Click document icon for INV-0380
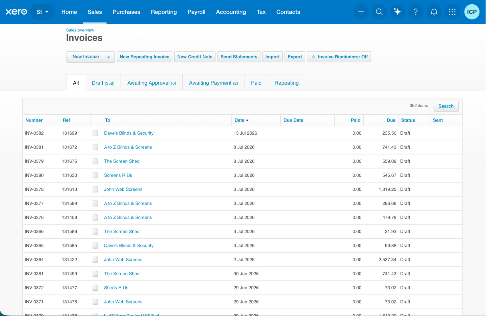The height and width of the screenshot is (316, 486). [x=95, y=175]
